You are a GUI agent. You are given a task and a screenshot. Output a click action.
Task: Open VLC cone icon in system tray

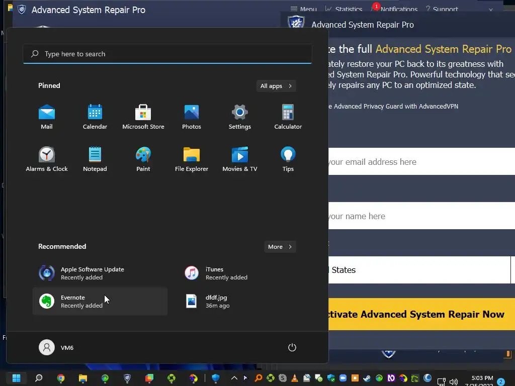(295, 378)
